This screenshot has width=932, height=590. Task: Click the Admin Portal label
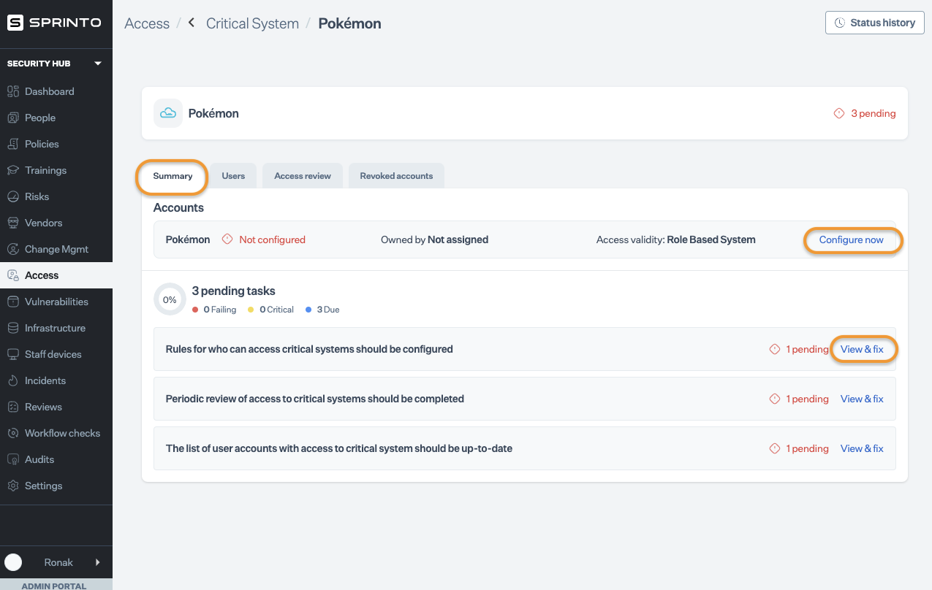[54, 585]
